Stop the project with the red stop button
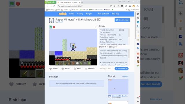185x104 pixels. (x=54, y=27)
